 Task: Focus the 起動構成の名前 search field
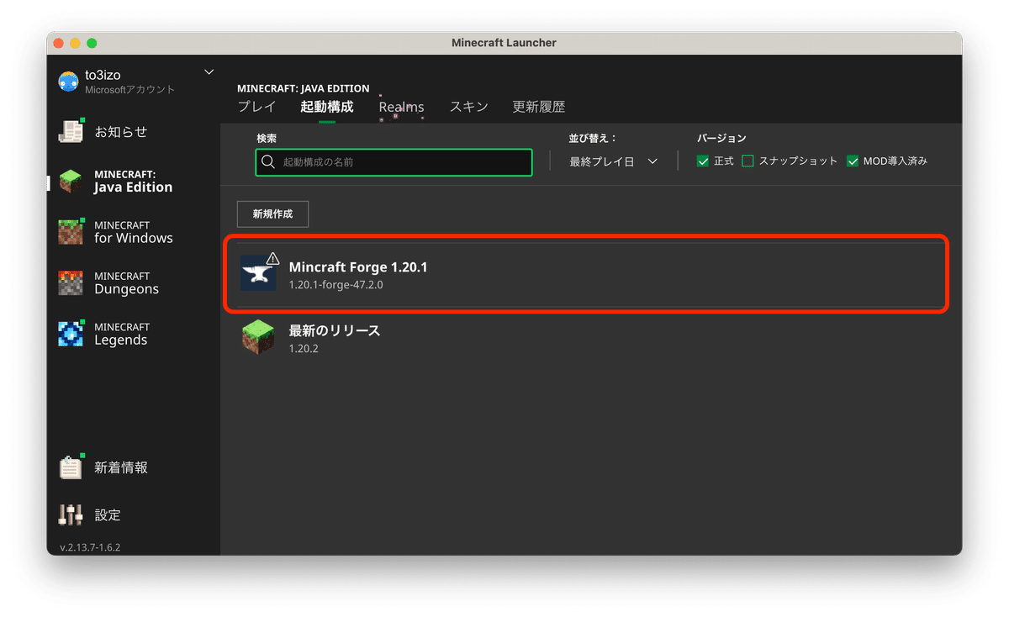pyautogui.click(x=394, y=161)
